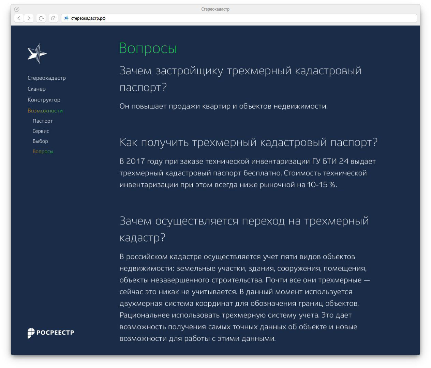
Task: Click the question 'Зачем застройщику трехмерный кадастровый паспорт?'
Action: pos(240,79)
